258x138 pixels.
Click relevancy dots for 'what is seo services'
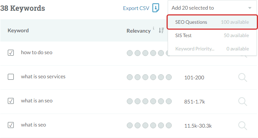pyautogui.click(x=149, y=77)
